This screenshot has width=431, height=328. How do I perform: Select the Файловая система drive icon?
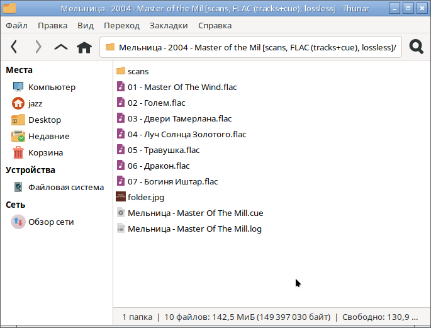[x=18, y=187]
